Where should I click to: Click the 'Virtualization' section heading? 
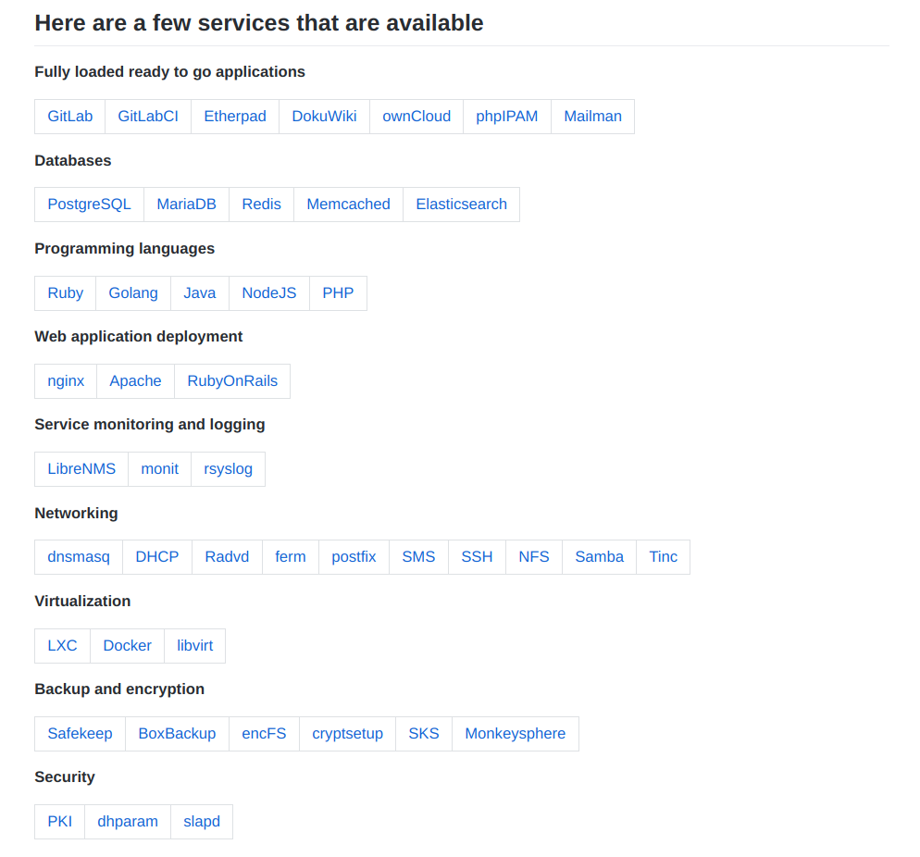click(x=82, y=602)
